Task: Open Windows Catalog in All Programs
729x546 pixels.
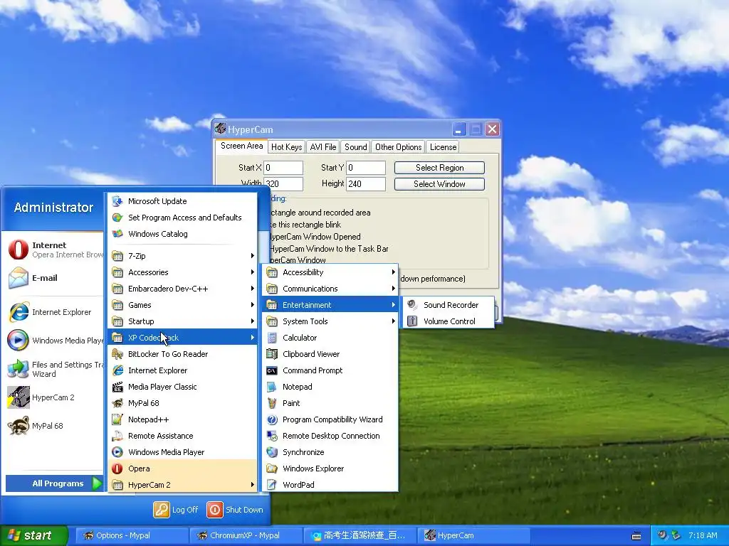Action: click(x=183, y=234)
